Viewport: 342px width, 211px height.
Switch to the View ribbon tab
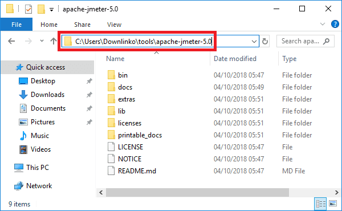(x=114, y=25)
